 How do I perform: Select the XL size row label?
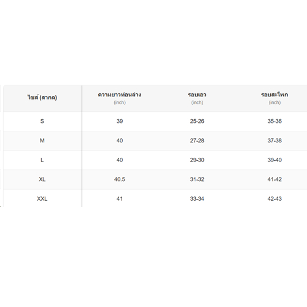[x=42, y=179]
